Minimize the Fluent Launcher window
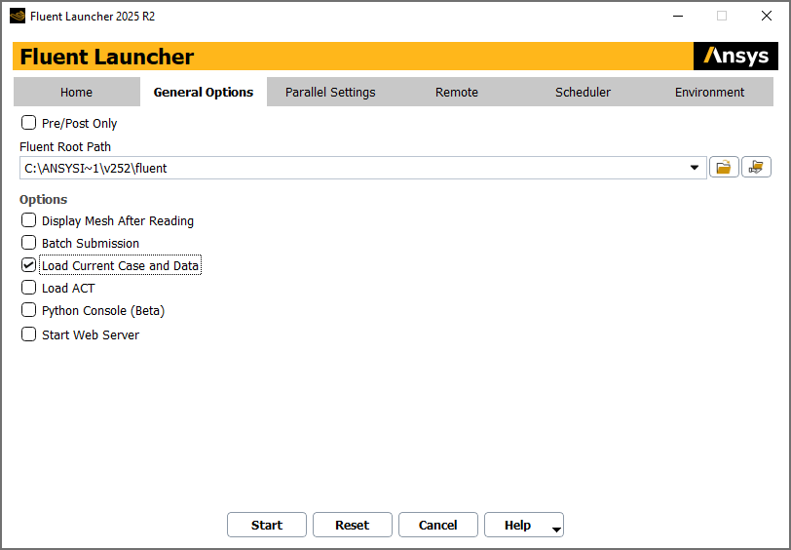The width and height of the screenshot is (791, 550). tap(678, 17)
